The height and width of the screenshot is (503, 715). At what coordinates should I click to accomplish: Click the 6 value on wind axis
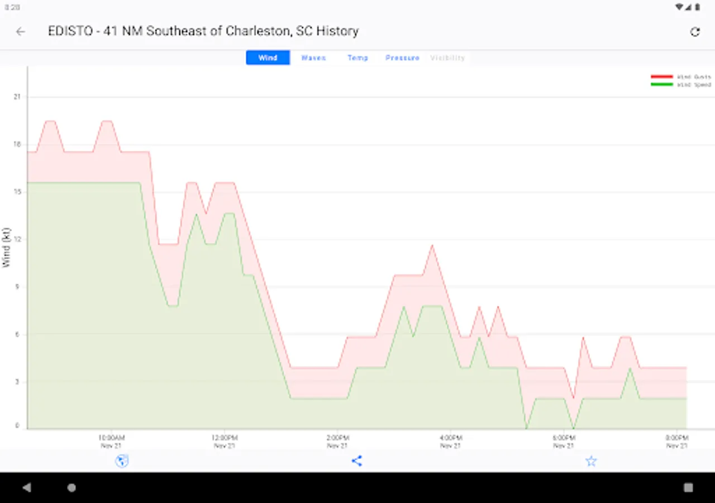[x=17, y=334]
